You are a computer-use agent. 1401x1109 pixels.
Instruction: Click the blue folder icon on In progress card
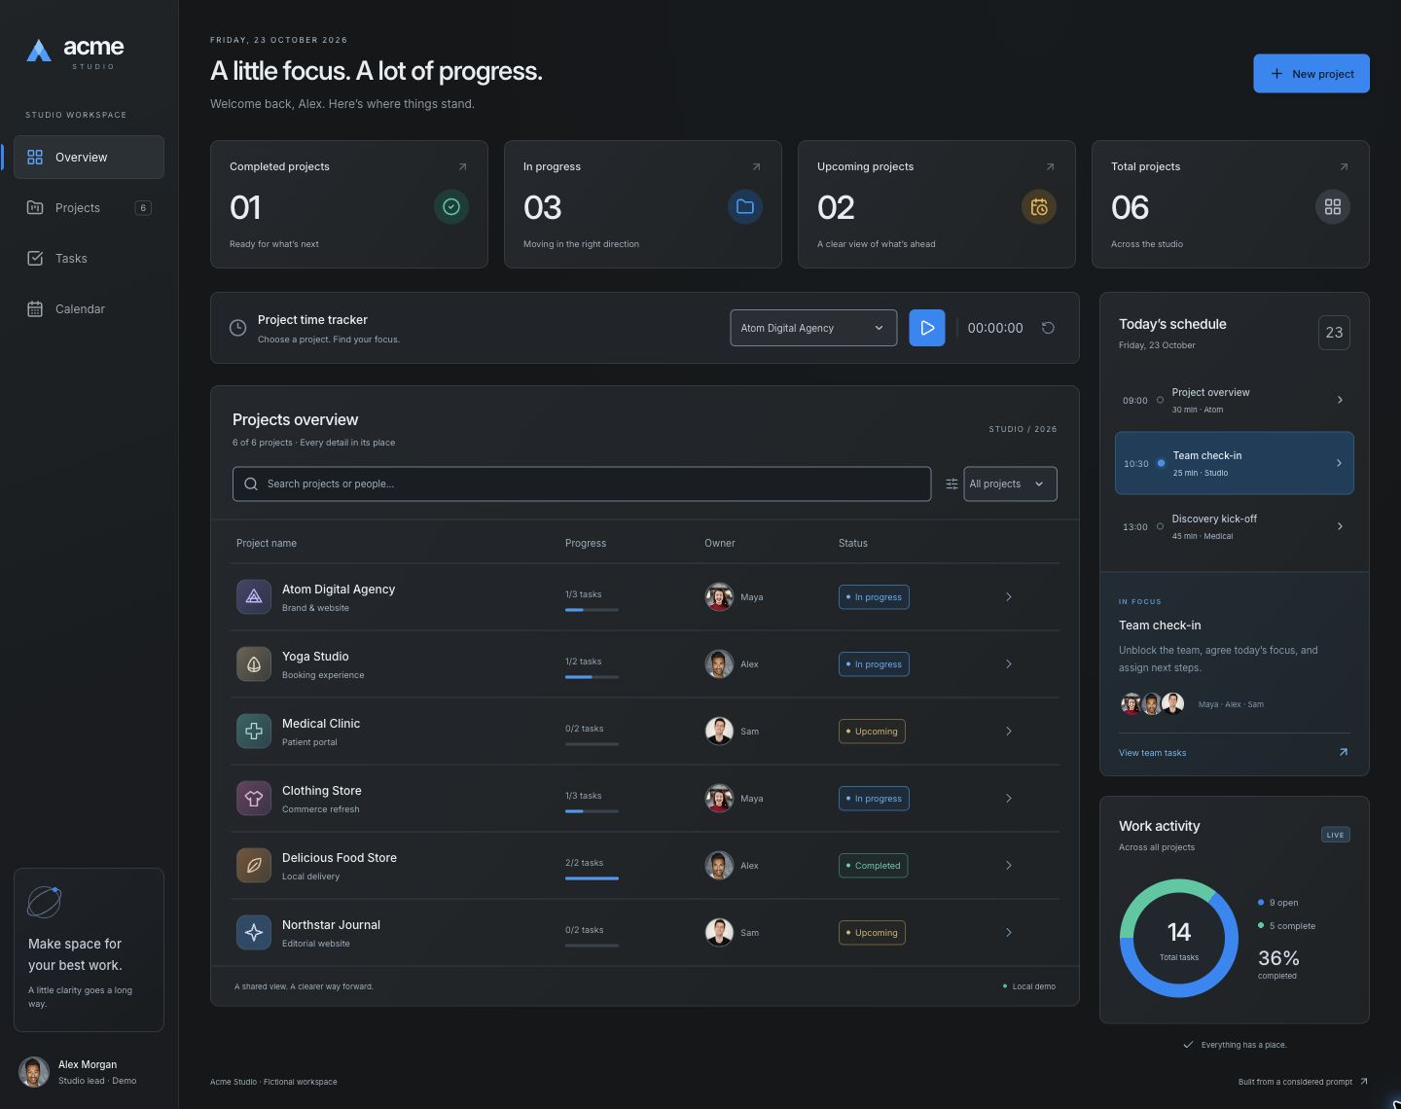(x=745, y=206)
